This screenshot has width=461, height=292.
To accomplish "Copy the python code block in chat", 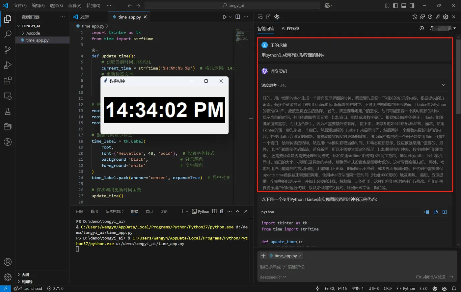I will [x=436, y=212].
